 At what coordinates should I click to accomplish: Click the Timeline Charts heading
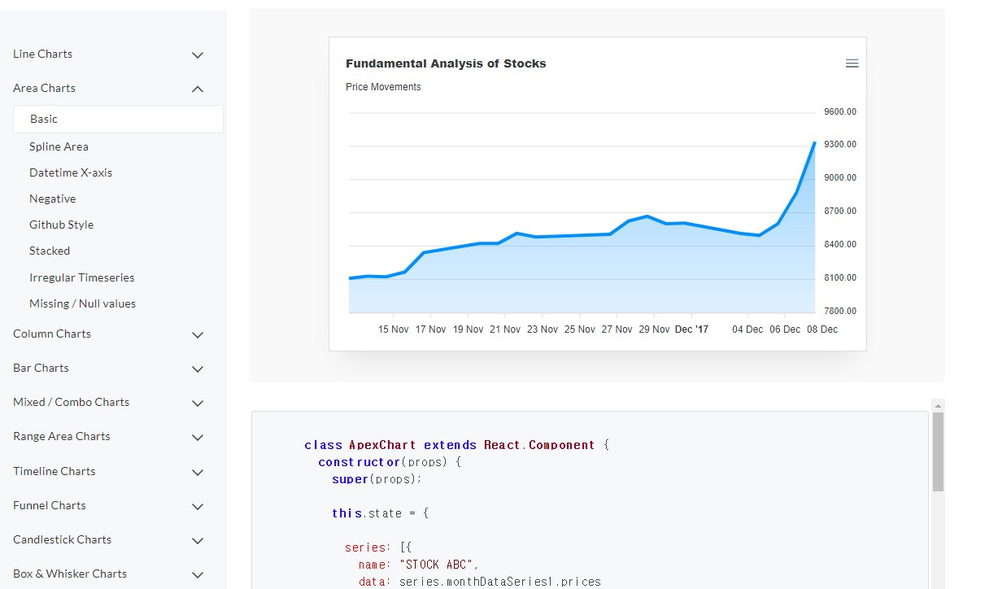tap(54, 471)
